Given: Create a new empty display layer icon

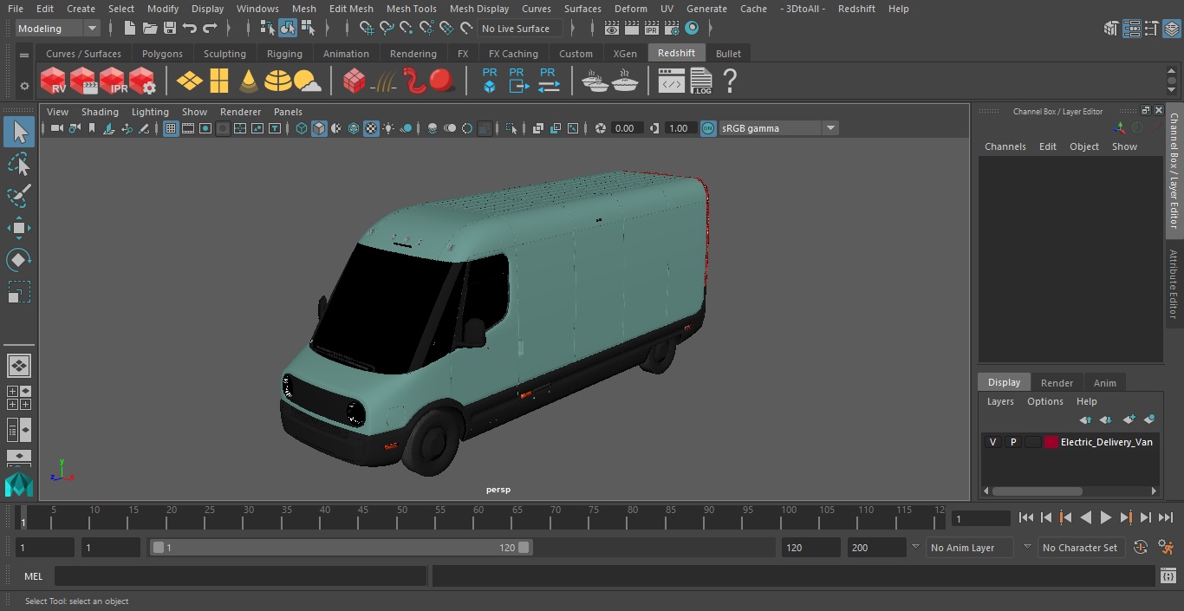Looking at the screenshot, I should point(1129,419).
